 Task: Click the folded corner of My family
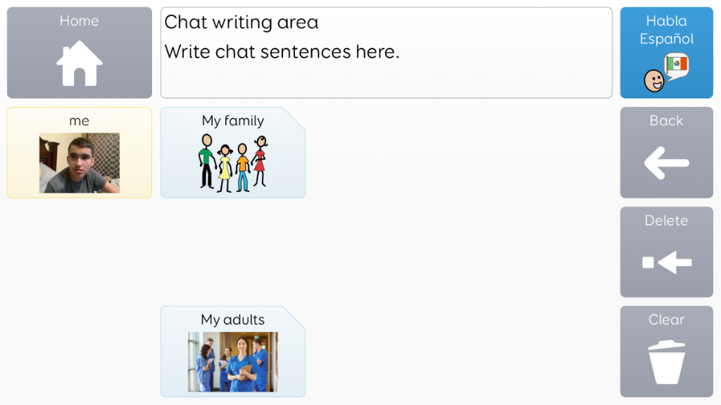click(295, 118)
